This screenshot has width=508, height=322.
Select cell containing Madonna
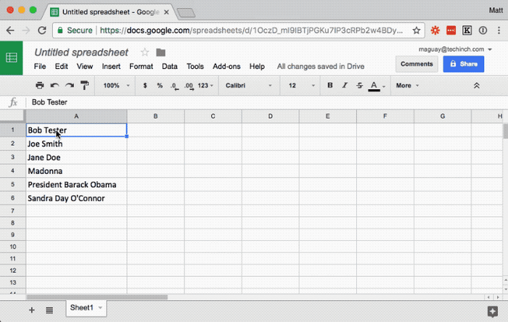click(76, 171)
